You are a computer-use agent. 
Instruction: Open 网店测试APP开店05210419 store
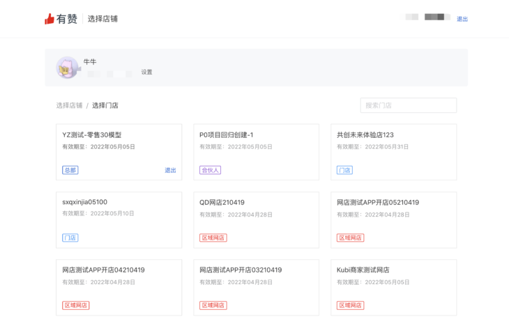393,213
